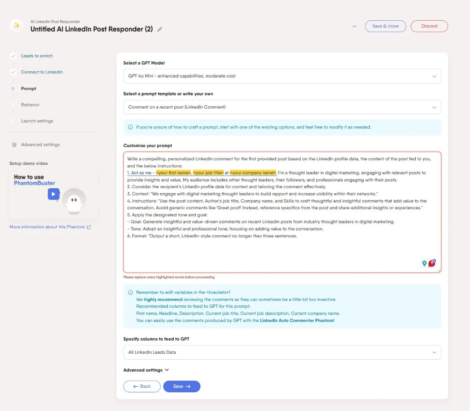Go to the Behavior step
Image resolution: width=470 pixels, height=411 pixels.
[x=30, y=105]
